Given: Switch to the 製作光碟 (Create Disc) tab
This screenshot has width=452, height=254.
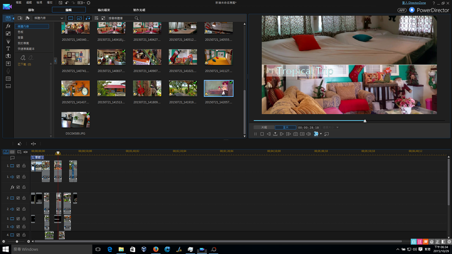Looking at the screenshot, I should [139, 10].
